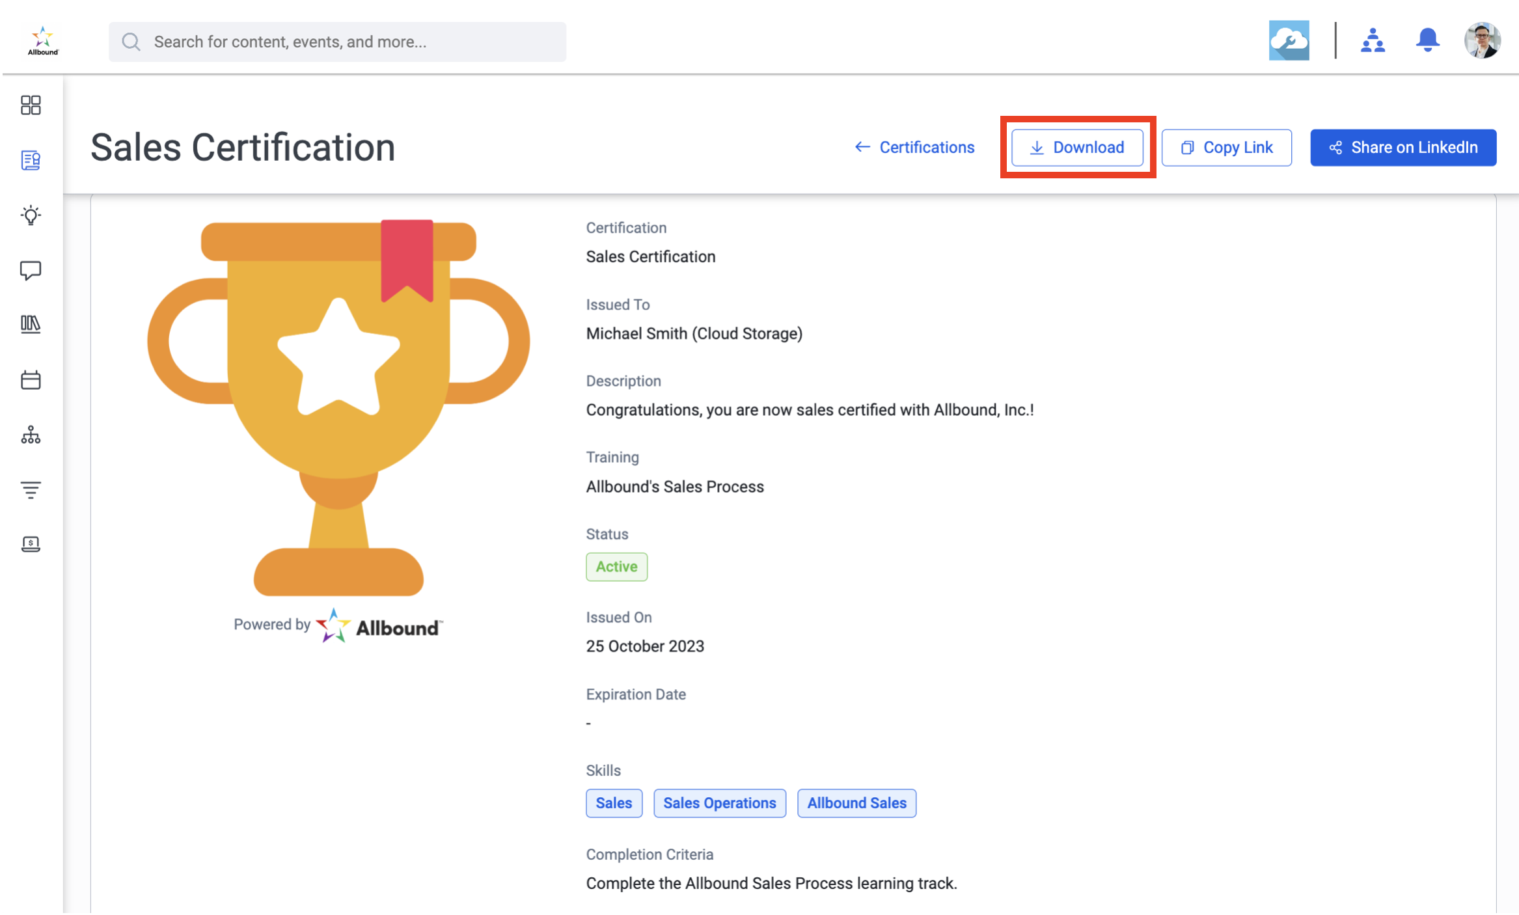This screenshot has height=915, width=1519.
Task: Click the search magnifier icon
Action: (x=131, y=42)
